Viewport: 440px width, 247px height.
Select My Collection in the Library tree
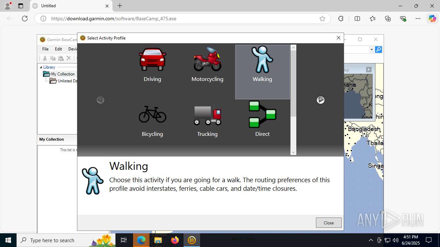(x=63, y=74)
